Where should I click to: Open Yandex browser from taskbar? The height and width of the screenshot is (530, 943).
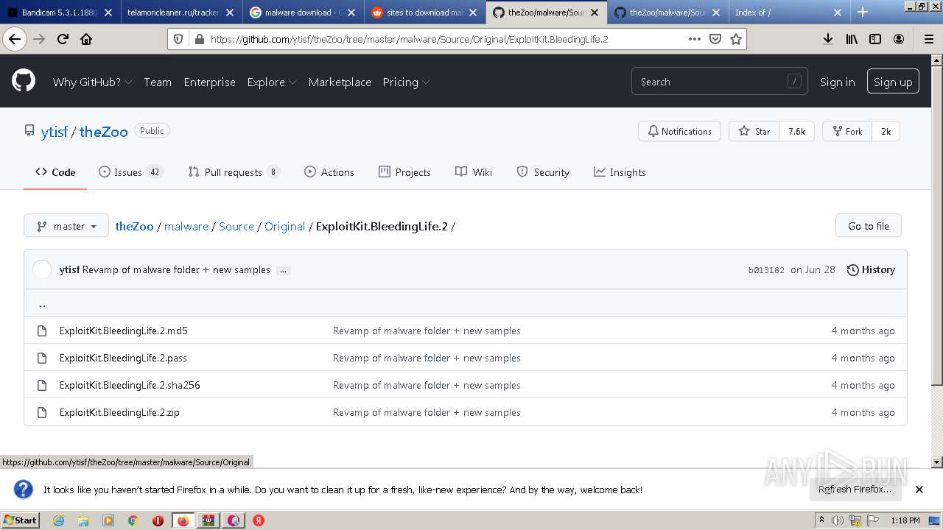[x=259, y=520]
